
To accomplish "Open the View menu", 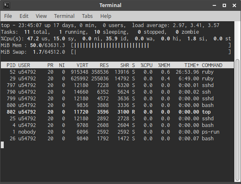I will pyautogui.click(x=41, y=16).
